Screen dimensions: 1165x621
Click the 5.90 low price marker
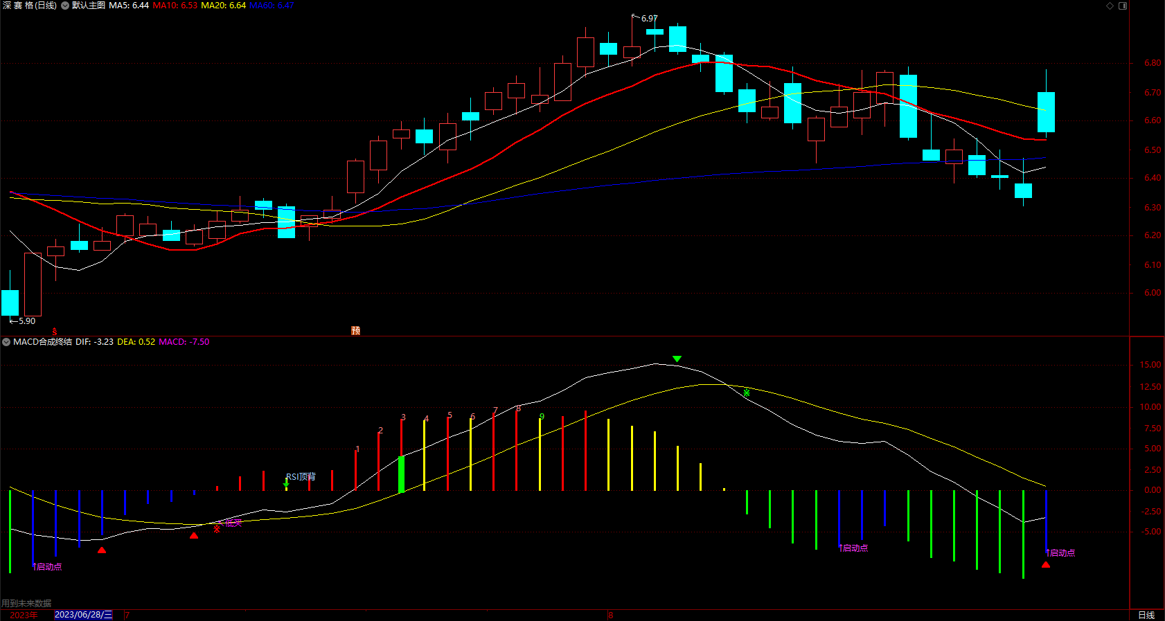pos(27,321)
